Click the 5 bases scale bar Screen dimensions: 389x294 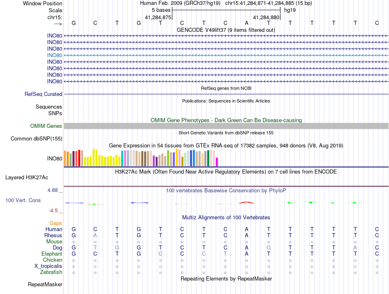[226, 10]
